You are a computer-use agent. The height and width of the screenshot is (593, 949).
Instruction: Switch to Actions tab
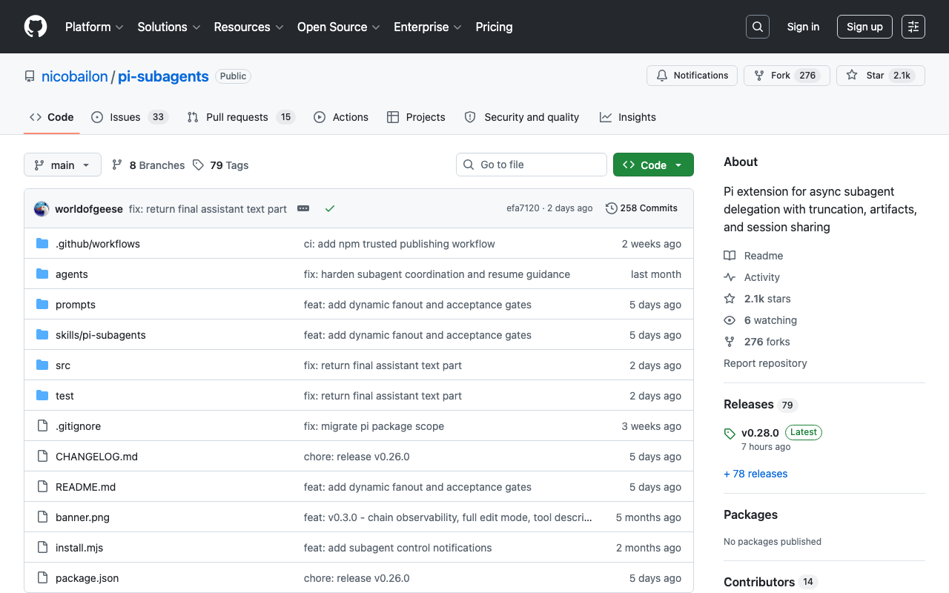(341, 117)
